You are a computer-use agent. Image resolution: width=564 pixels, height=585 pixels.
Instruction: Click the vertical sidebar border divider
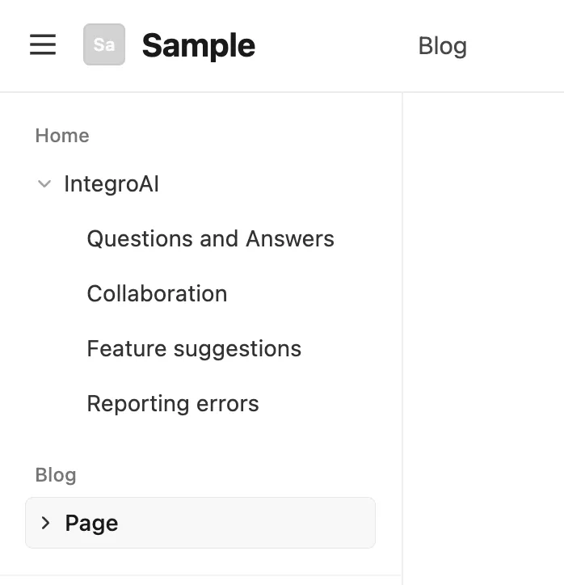[x=402, y=323]
